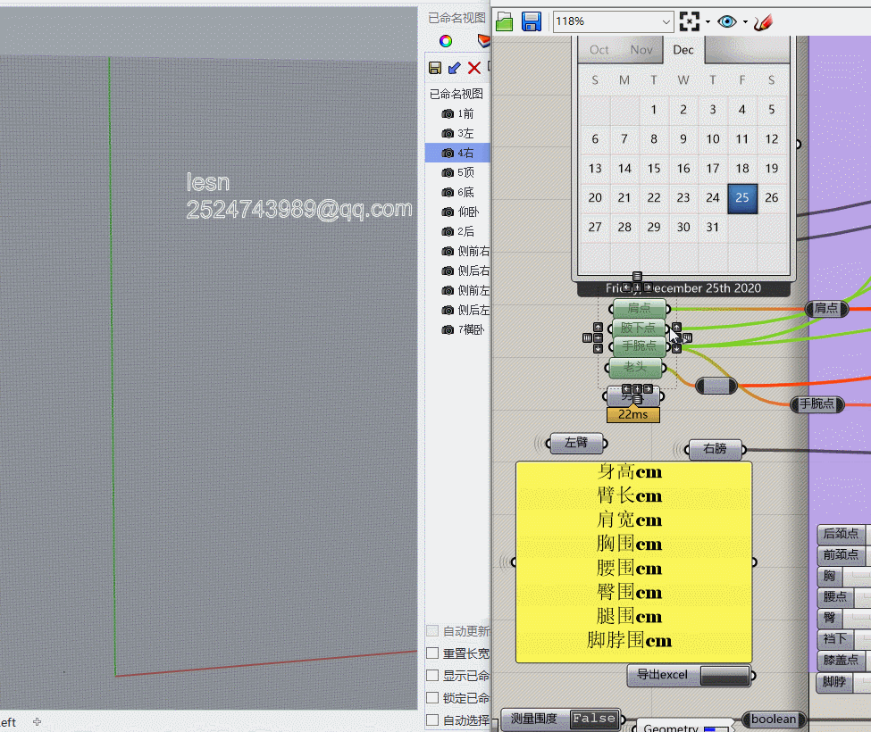Open the Zoom Extents dropdown arrow
The height and width of the screenshot is (732, 871).
(x=708, y=22)
